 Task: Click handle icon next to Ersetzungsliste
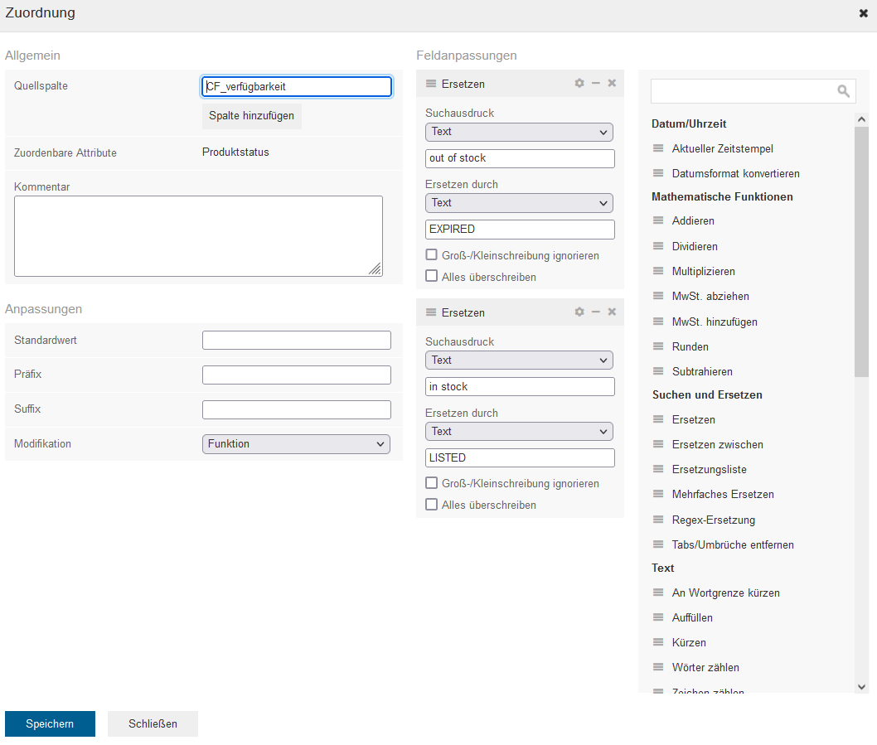coord(658,469)
